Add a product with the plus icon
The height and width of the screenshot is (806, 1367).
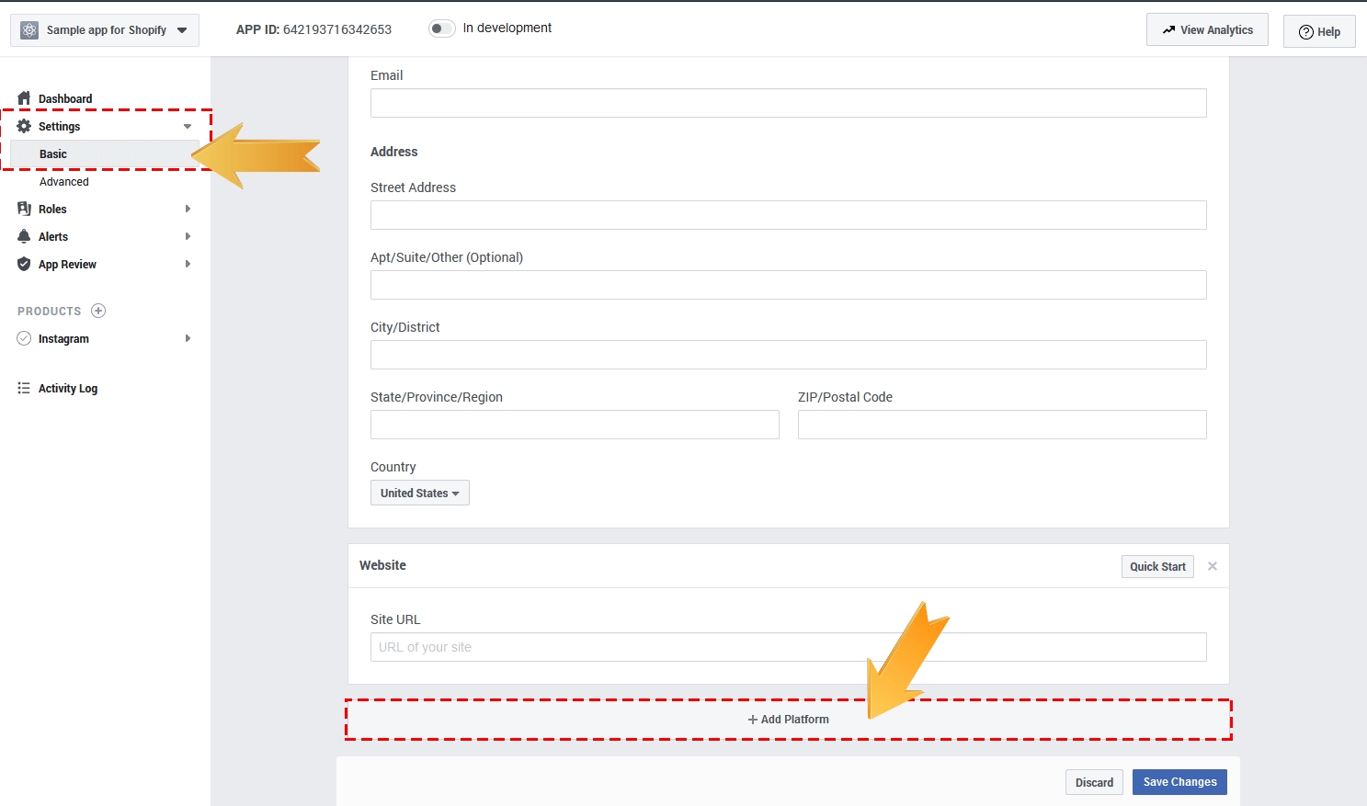point(98,311)
